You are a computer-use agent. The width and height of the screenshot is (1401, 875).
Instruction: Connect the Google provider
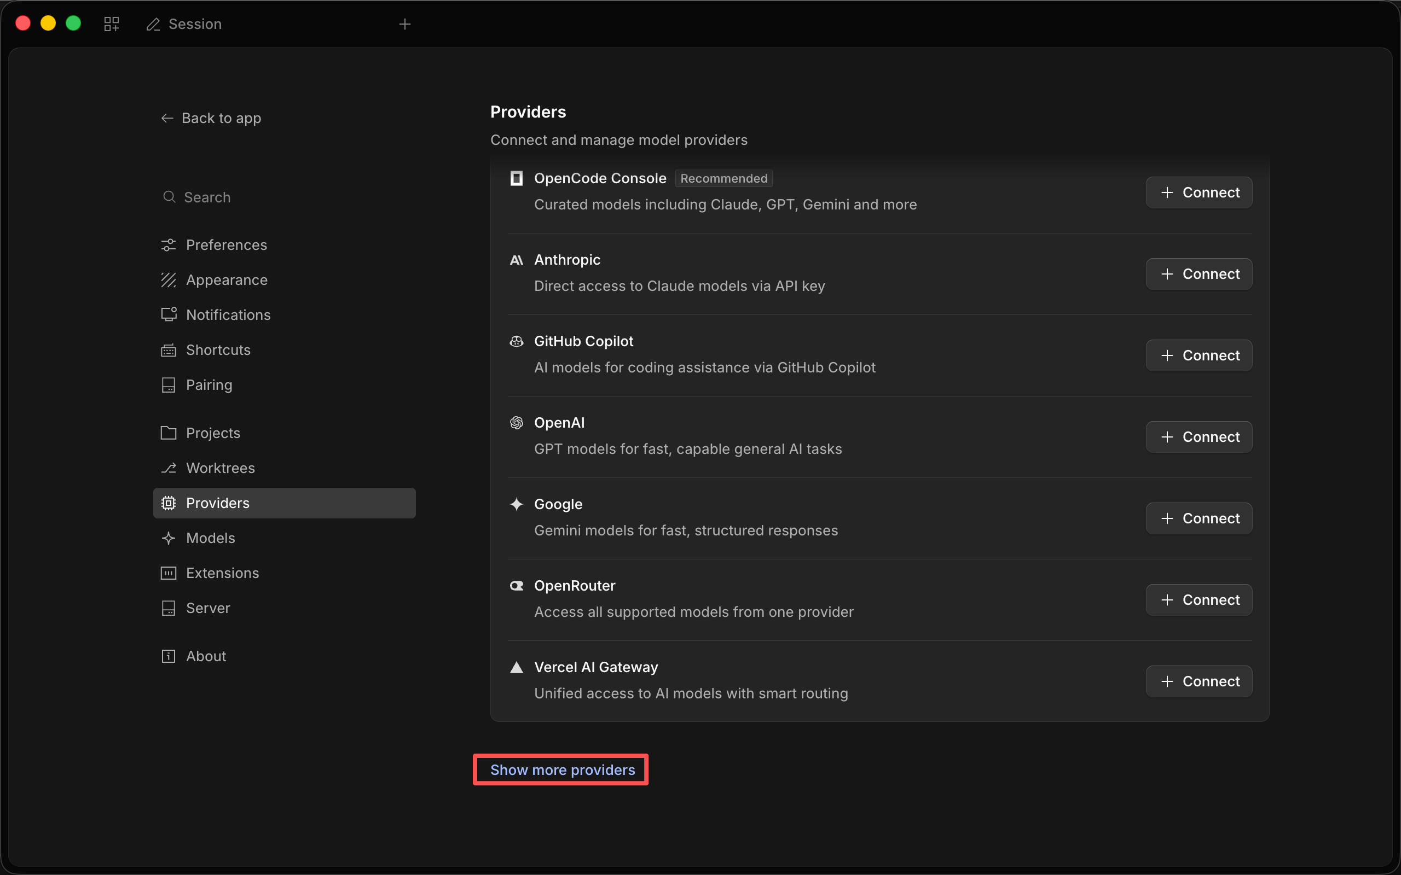point(1199,518)
